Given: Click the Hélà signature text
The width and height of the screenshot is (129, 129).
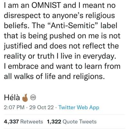Looking at the screenshot, I should click(x=12, y=97).
